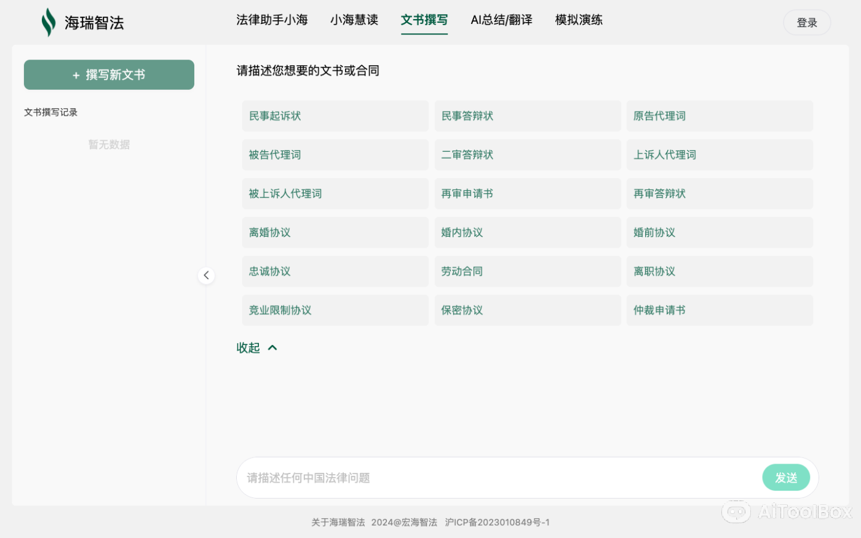Pick the 劳动合同 option
Screen dimensions: 861x538
(527, 271)
